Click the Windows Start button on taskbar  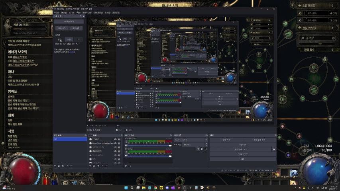(126, 187)
